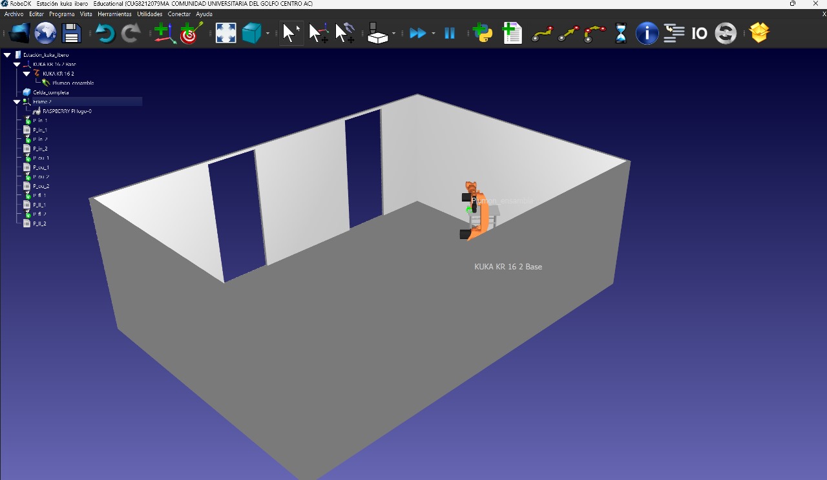This screenshot has height=480, width=827.
Task: Open the Set IO instruction icon
Action: click(699, 33)
